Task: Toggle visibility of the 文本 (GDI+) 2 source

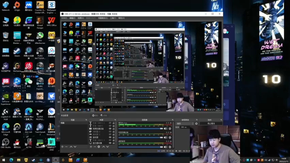Action: point(110,123)
